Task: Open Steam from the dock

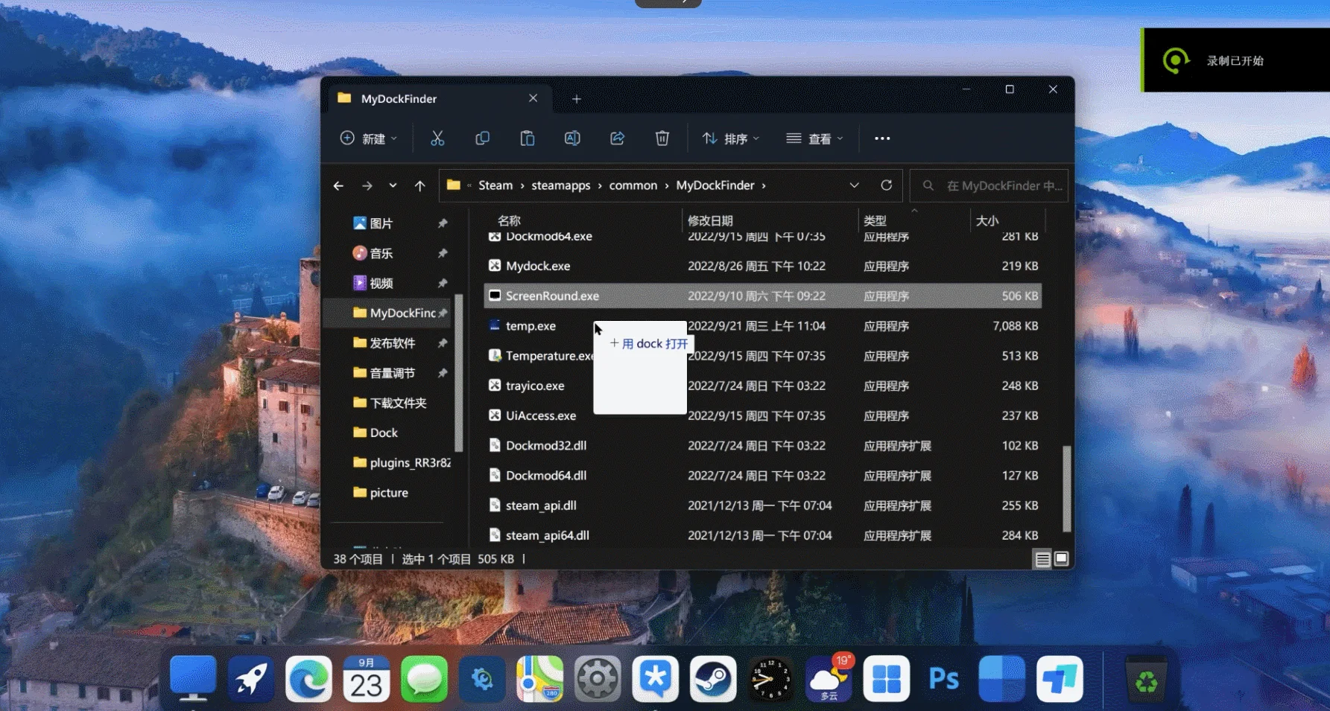Action: (713, 678)
